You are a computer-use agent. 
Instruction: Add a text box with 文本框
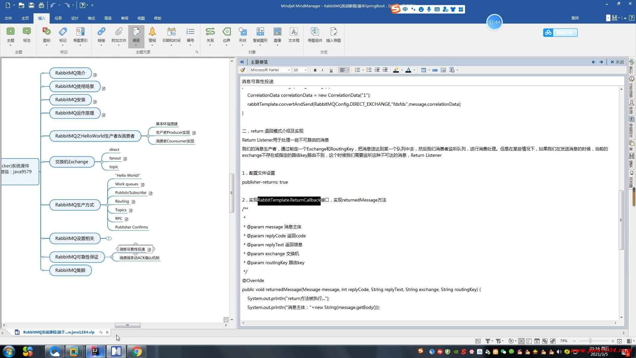[294, 35]
